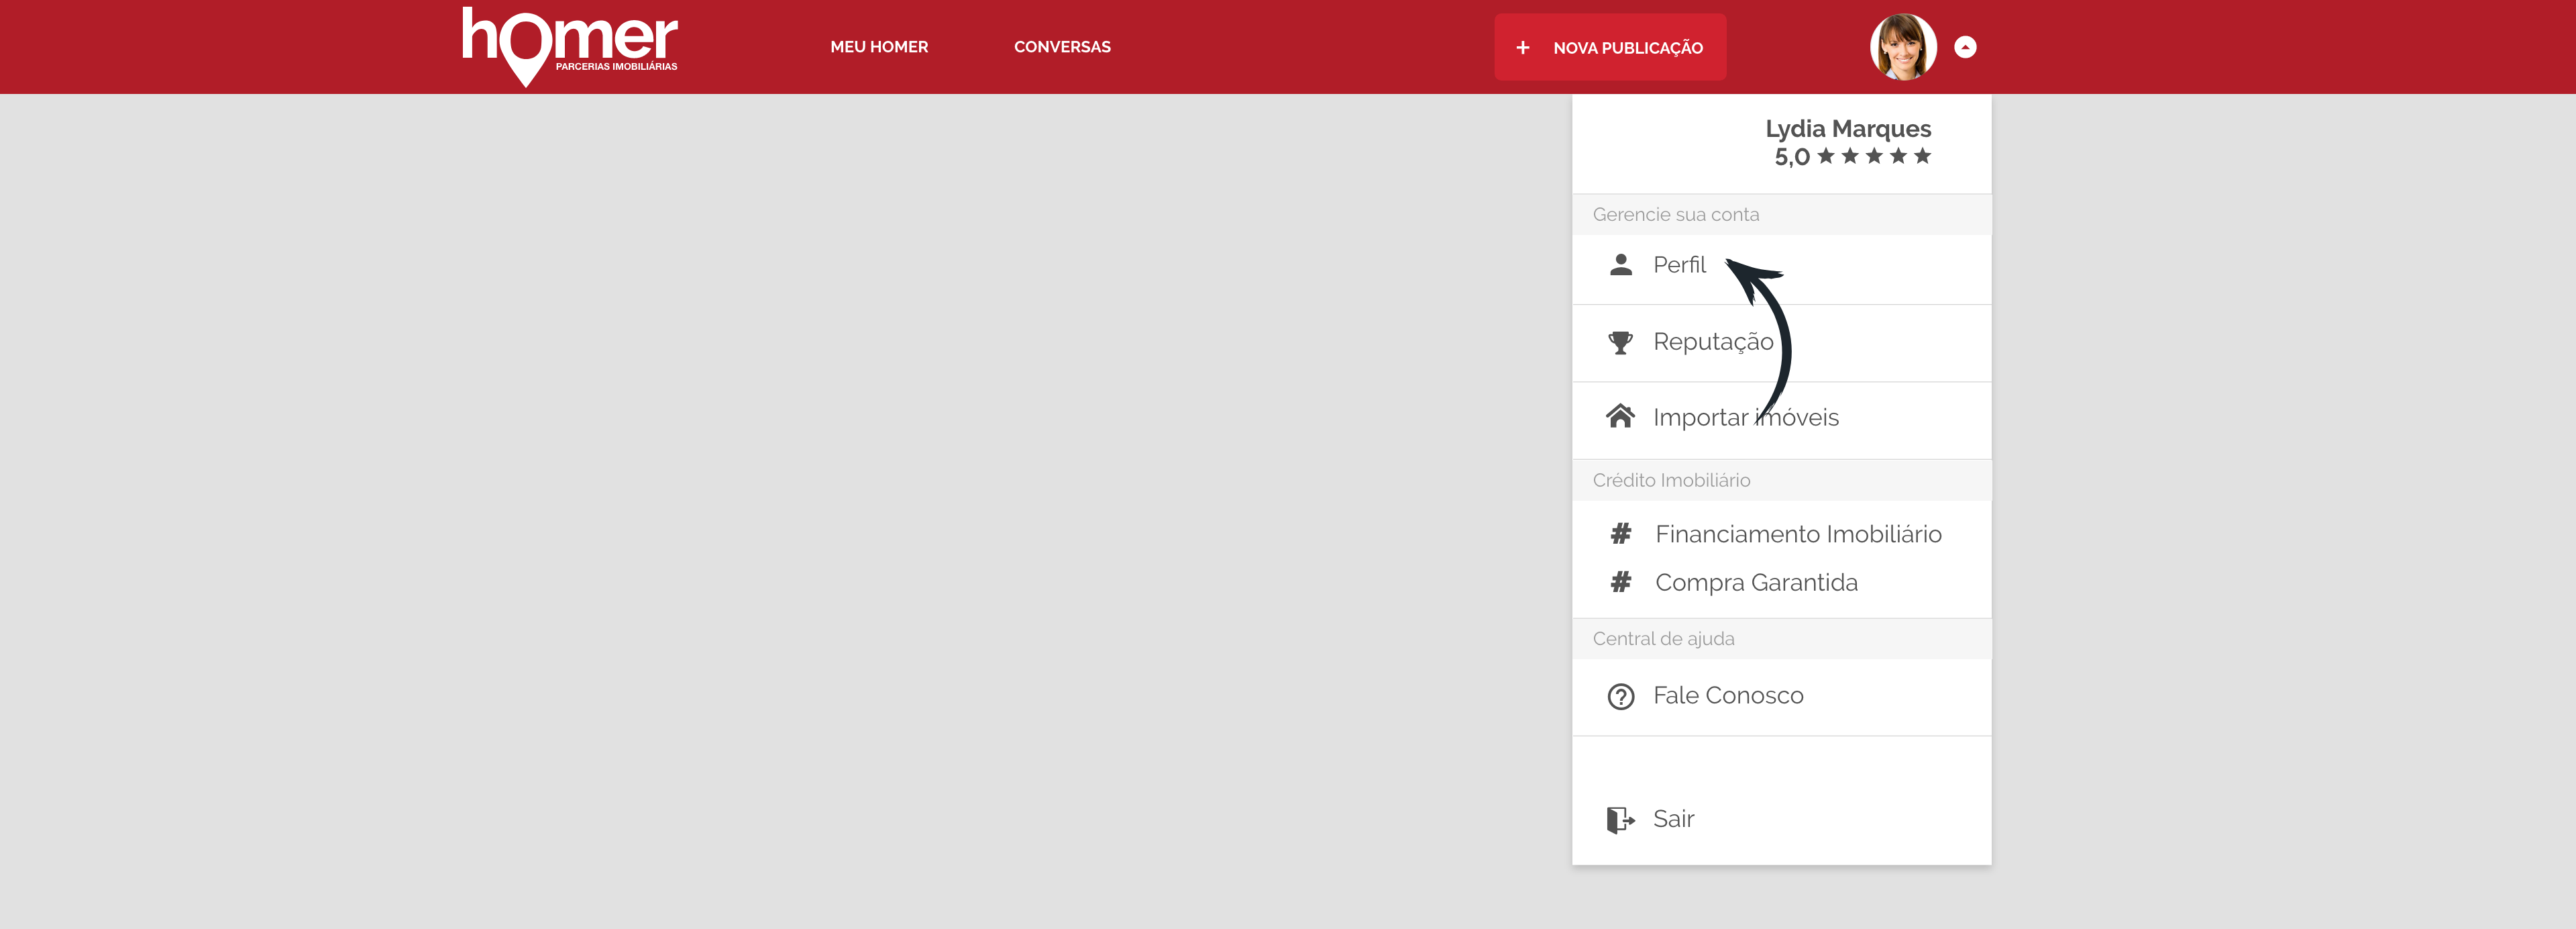Image resolution: width=2576 pixels, height=929 pixels.
Task: Click the plus icon on NOVA PUBLICAÇÃO
Action: pyautogui.click(x=1522, y=47)
